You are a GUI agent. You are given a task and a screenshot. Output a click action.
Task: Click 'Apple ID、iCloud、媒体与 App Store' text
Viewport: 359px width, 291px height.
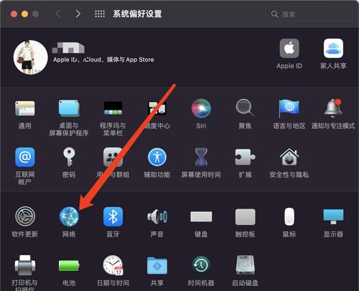click(x=103, y=59)
